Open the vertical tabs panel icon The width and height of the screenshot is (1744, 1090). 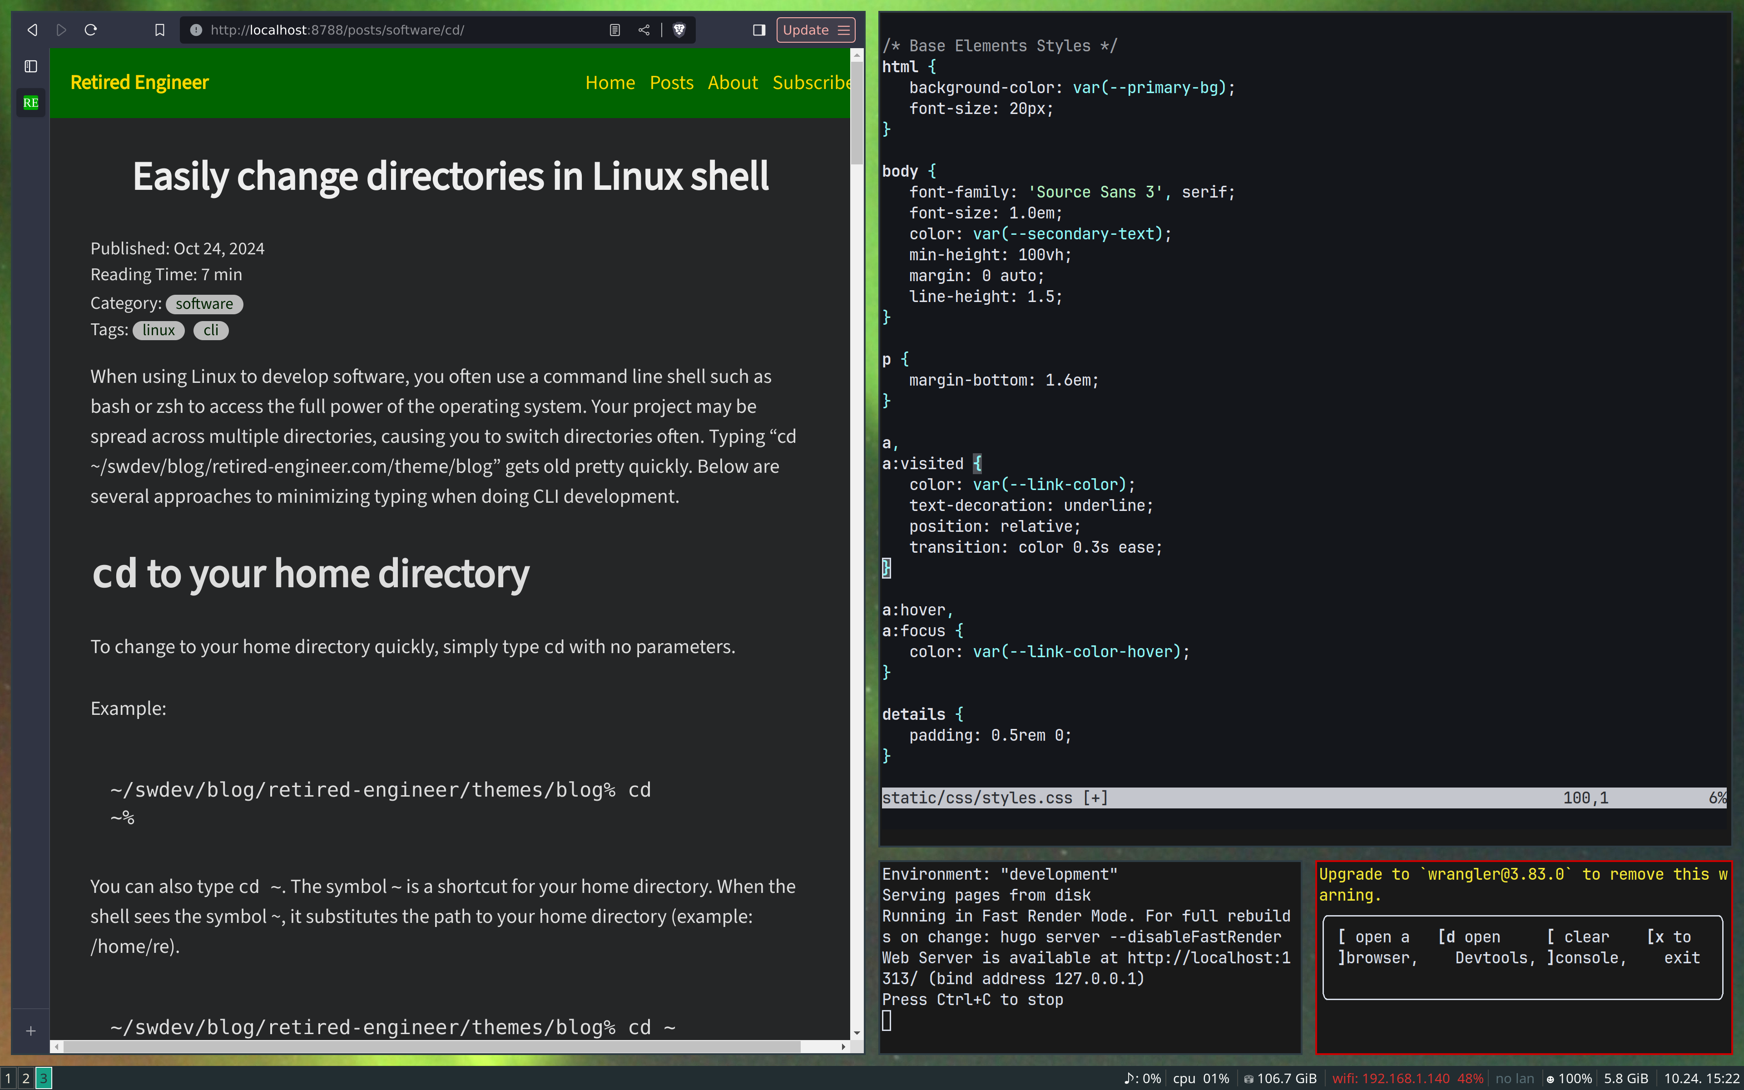(x=30, y=66)
